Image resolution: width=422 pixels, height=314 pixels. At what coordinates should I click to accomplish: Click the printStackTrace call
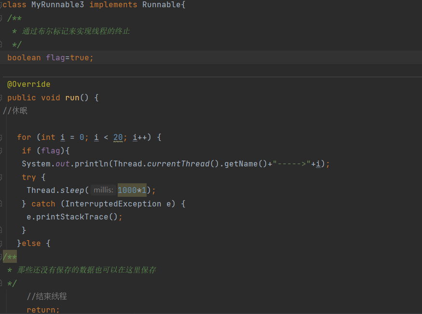[72, 217]
